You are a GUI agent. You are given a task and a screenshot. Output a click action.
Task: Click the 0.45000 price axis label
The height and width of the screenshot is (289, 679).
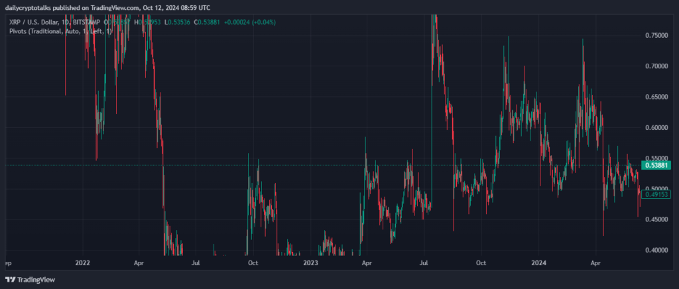(x=656, y=219)
